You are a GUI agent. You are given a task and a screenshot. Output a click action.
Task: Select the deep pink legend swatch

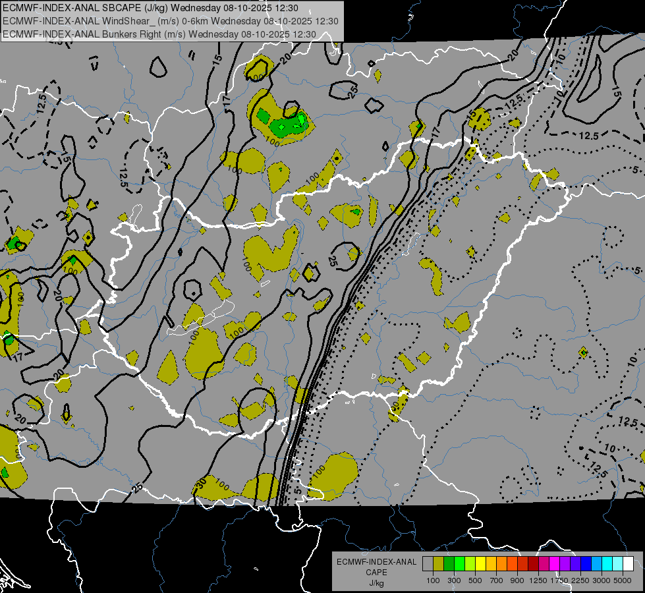544,564
